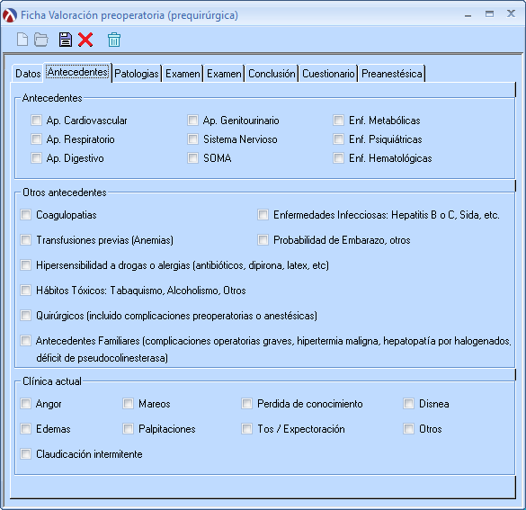The image size is (526, 510).
Task: Enable the Ap. Respiratorio checkbox
Action: [36, 139]
